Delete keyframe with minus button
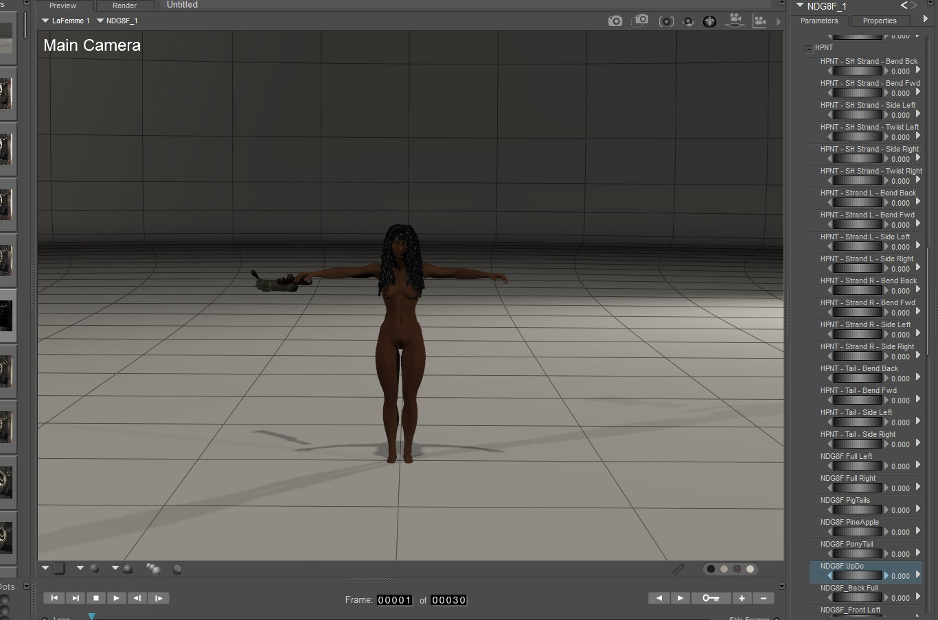 (x=764, y=598)
